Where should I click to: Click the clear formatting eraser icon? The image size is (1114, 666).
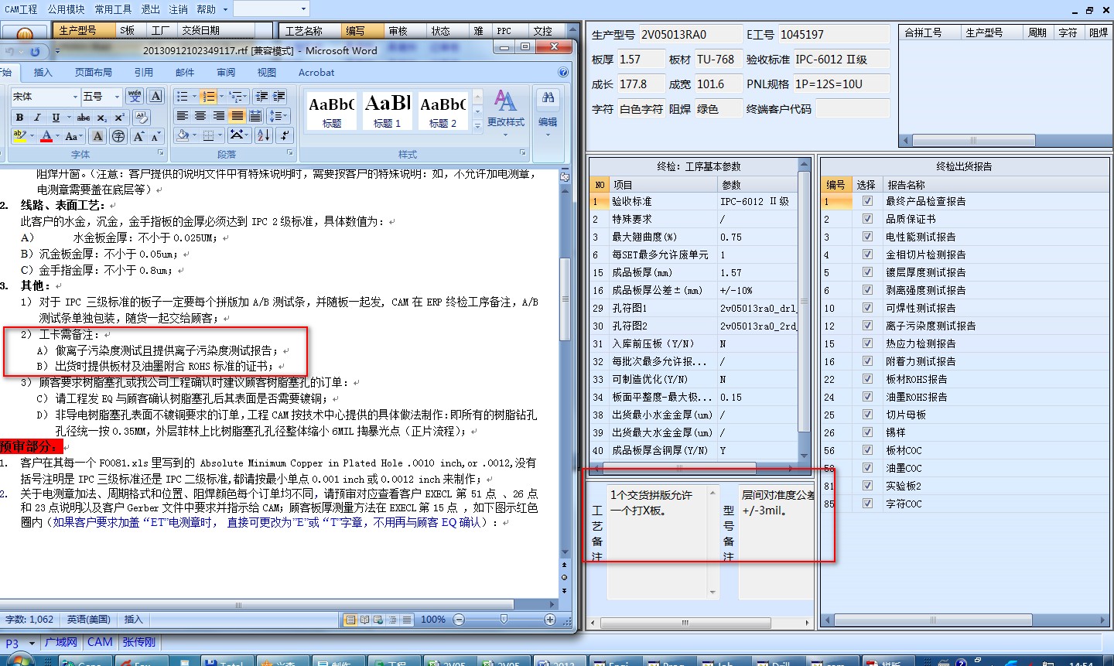pyautogui.click(x=141, y=118)
